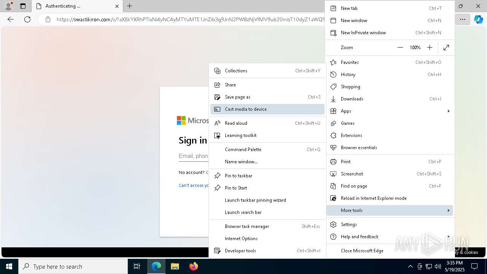Image resolution: width=487 pixels, height=274 pixels.
Task: Increase zoom with the plus button
Action: [430, 48]
